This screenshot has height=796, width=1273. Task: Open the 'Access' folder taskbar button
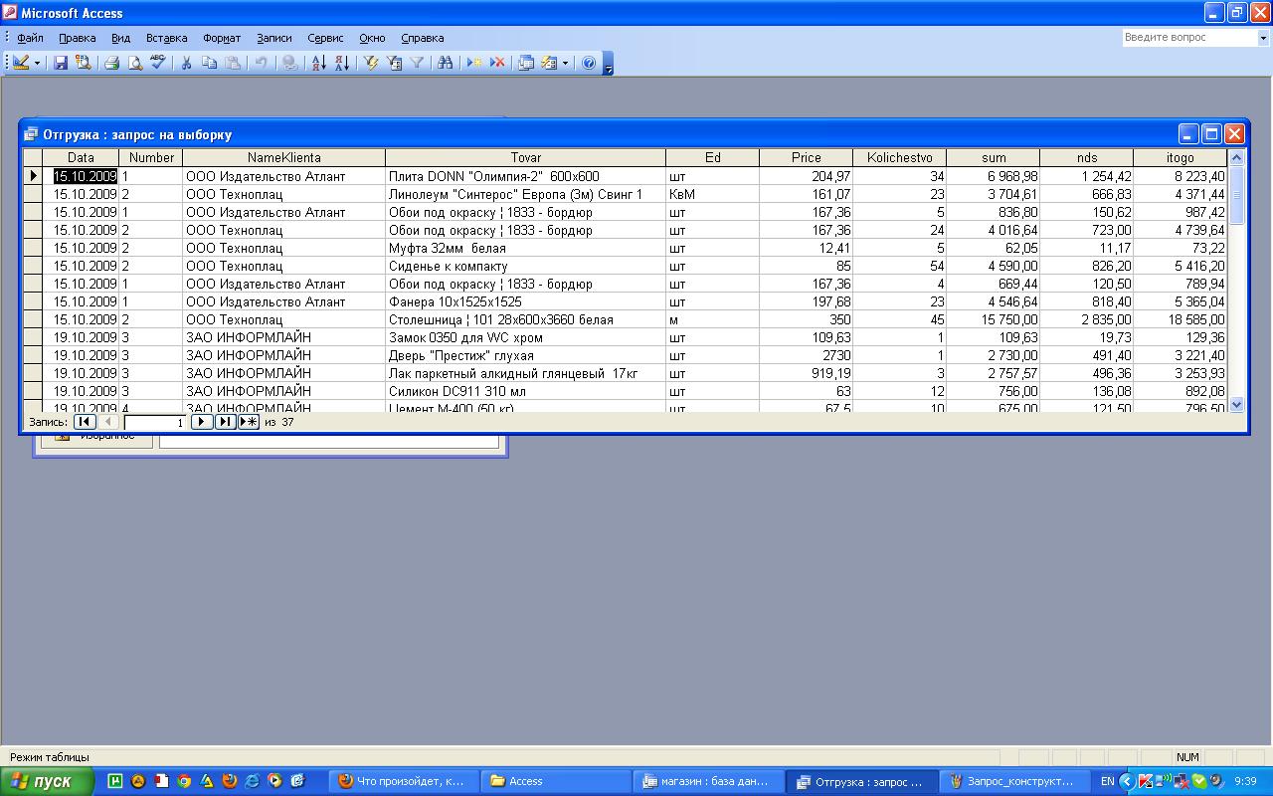coord(556,781)
